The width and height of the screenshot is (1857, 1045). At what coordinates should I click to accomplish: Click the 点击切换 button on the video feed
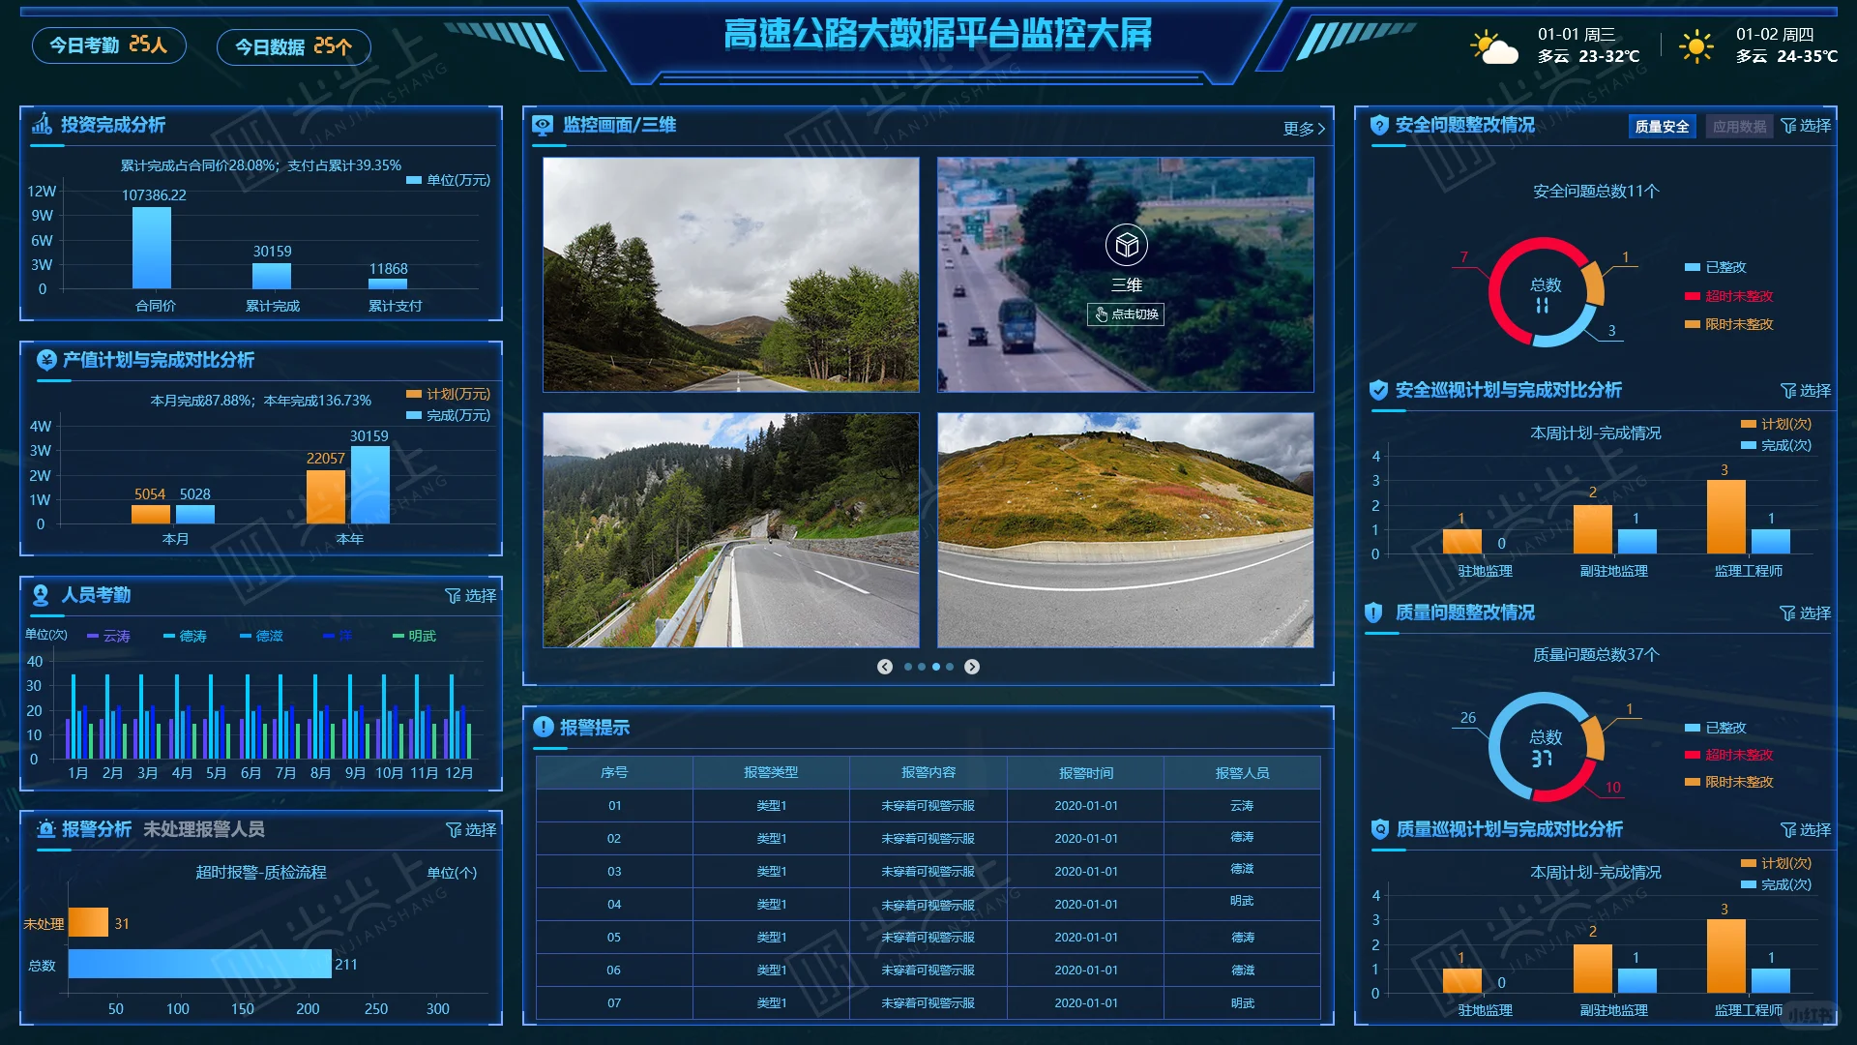pyautogui.click(x=1127, y=314)
